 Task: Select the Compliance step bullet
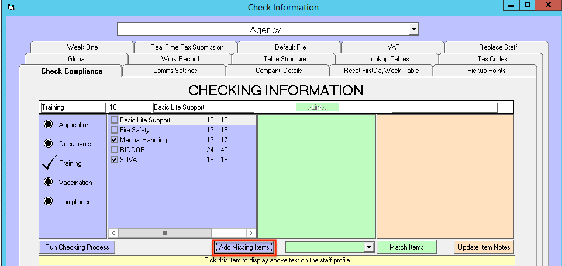pos(49,202)
